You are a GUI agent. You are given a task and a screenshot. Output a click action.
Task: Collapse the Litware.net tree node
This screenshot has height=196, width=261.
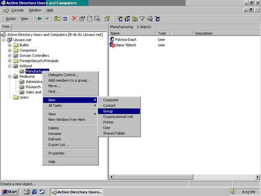(x=3, y=40)
